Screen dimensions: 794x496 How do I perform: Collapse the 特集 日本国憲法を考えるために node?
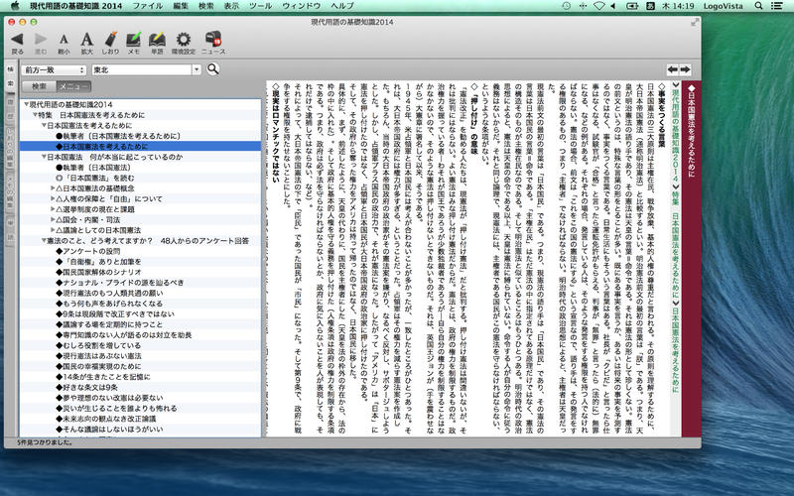point(37,115)
